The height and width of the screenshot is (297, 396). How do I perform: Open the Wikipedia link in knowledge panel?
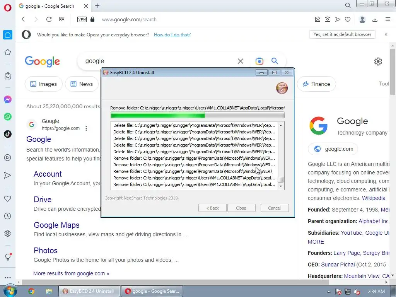[374, 198]
